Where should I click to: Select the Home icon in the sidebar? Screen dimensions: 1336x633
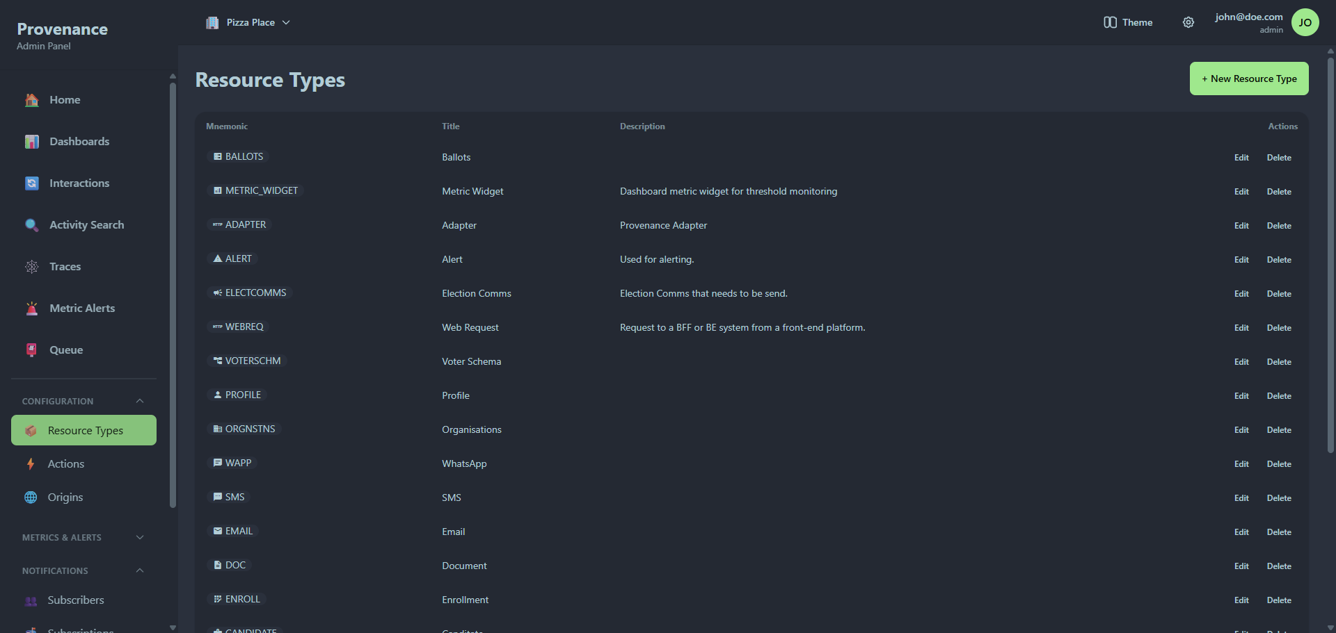point(31,99)
